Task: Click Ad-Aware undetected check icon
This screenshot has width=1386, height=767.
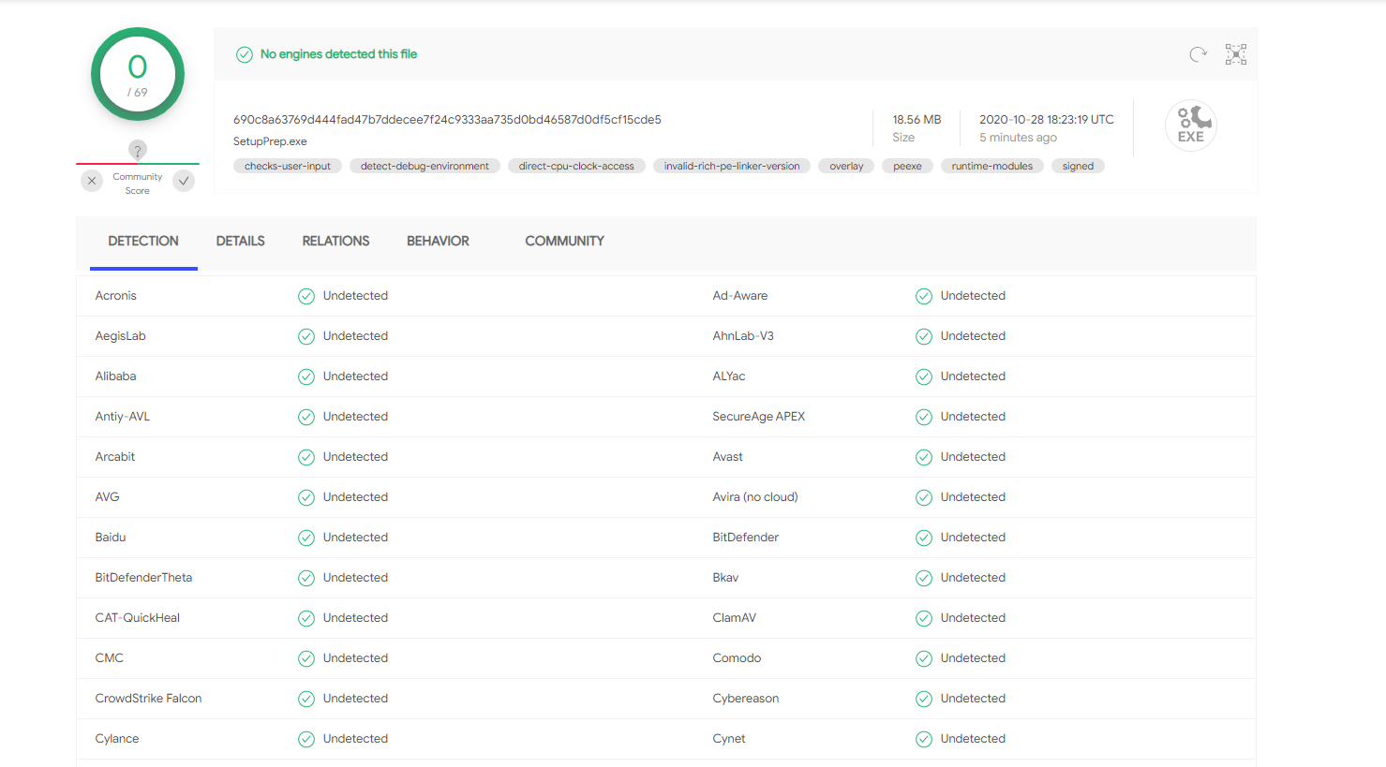Action: tap(924, 296)
